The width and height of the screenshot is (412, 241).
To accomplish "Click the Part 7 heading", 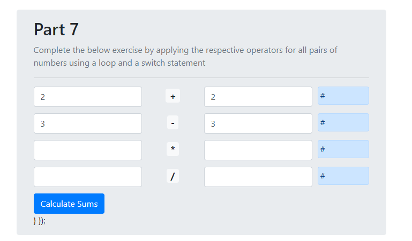I will 56,29.
